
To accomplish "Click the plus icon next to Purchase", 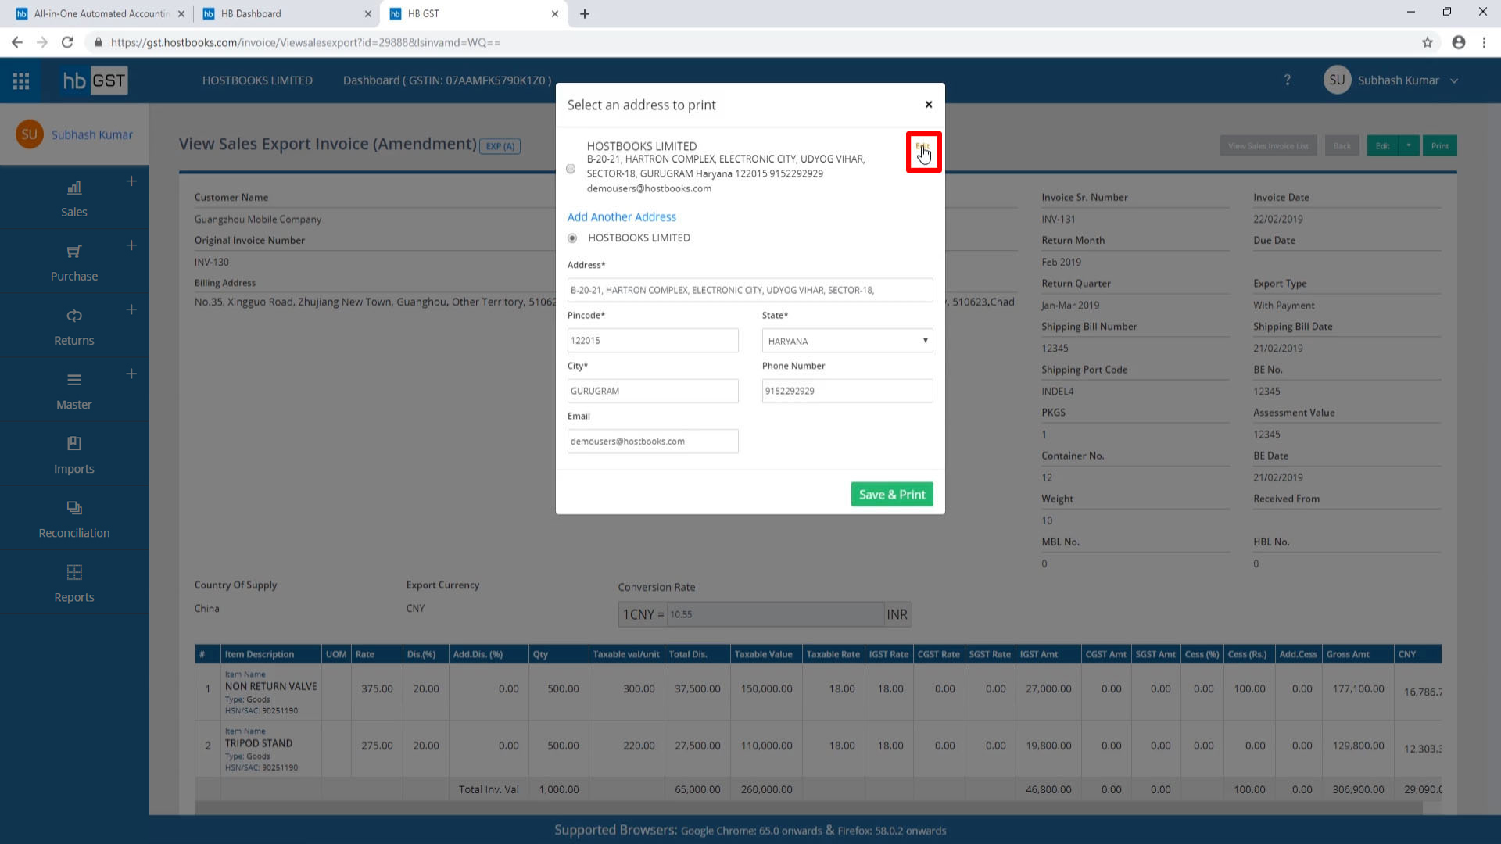I will pos(131,245).
